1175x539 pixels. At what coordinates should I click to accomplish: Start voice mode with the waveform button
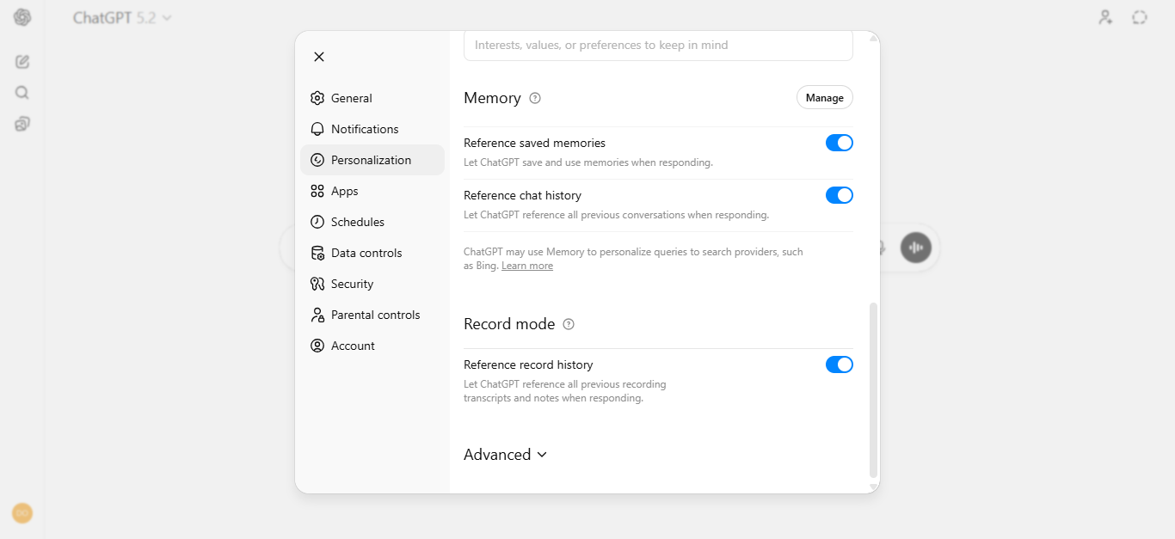click(x=916, y=248)
